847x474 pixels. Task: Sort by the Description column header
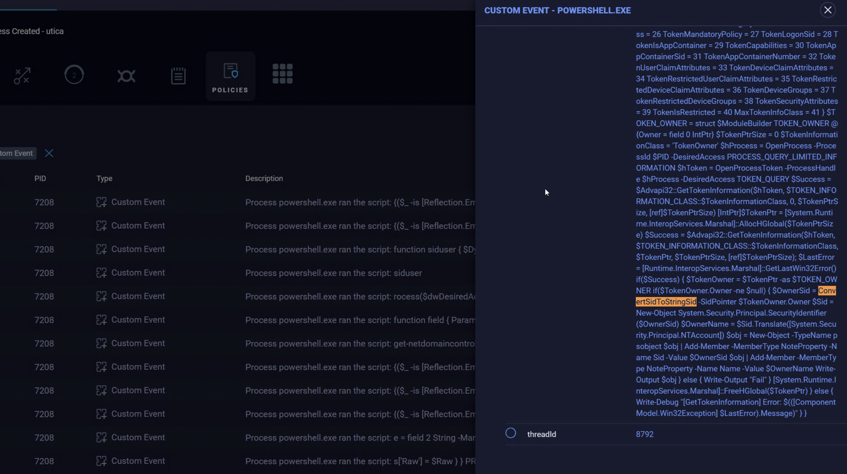coord(264,179)
